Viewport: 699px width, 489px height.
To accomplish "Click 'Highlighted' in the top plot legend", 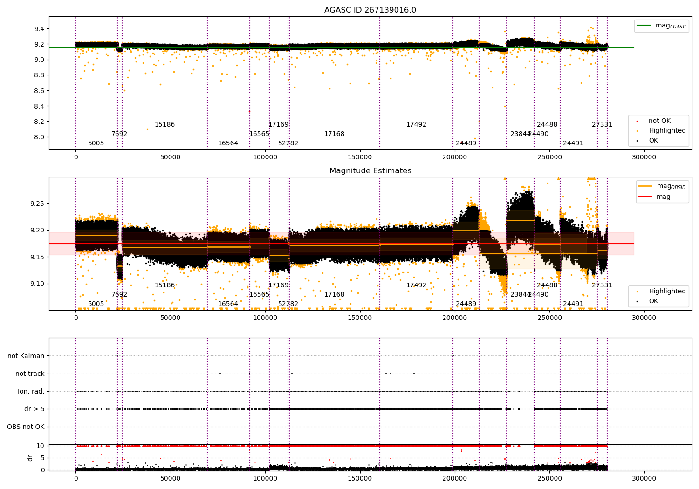I will coord(661,131).
